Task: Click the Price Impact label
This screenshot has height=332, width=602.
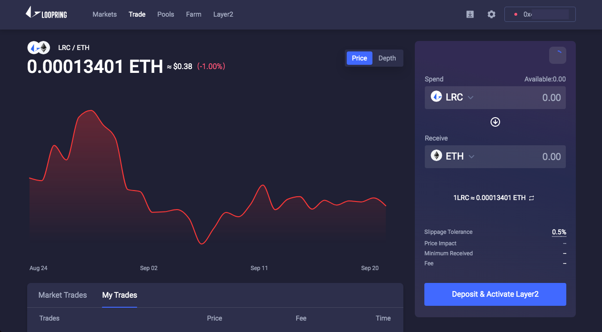Action: point(441,243)
